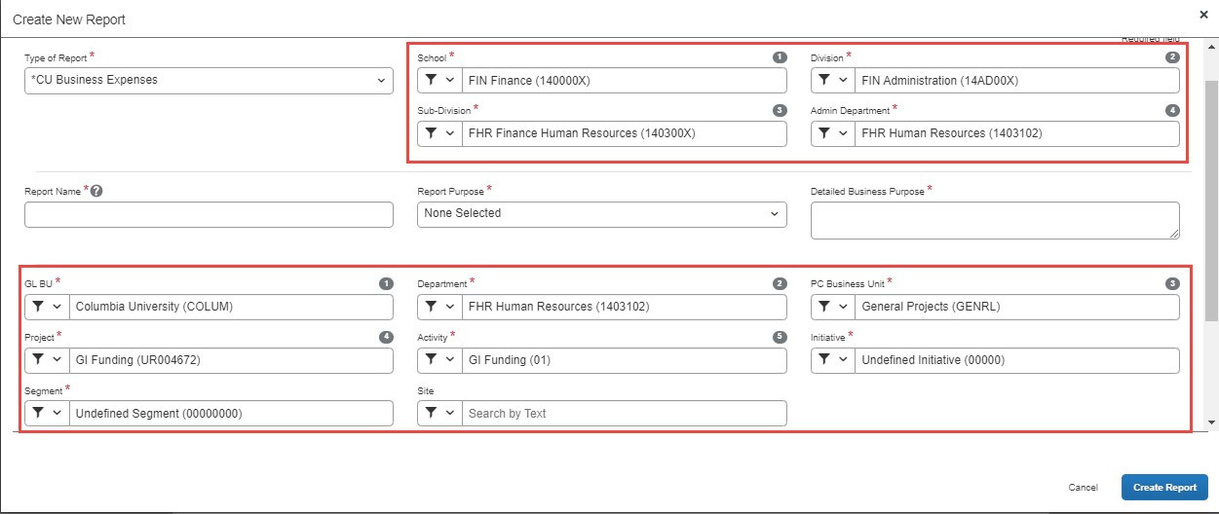Click the Site field filter funnel icon

coord(431,414)
